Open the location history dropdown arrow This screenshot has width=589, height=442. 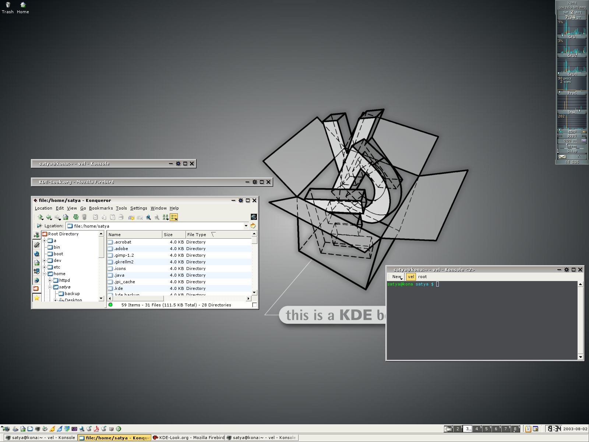(246, 226)
